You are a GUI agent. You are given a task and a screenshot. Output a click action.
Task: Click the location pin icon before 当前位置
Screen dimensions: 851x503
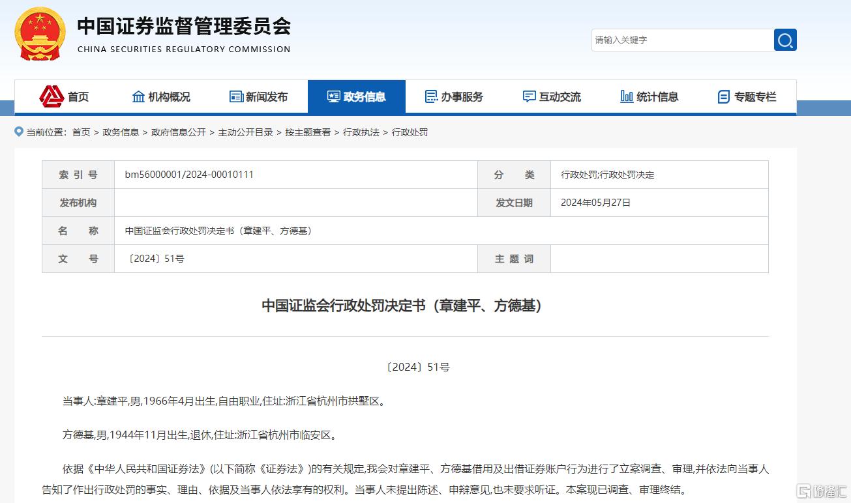pyautogui.click(x=19, y=132)
